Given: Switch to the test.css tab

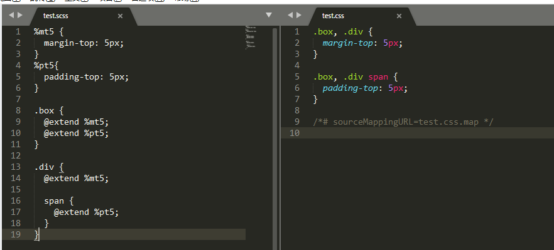Looking at the screenshot, I should 333,16.
